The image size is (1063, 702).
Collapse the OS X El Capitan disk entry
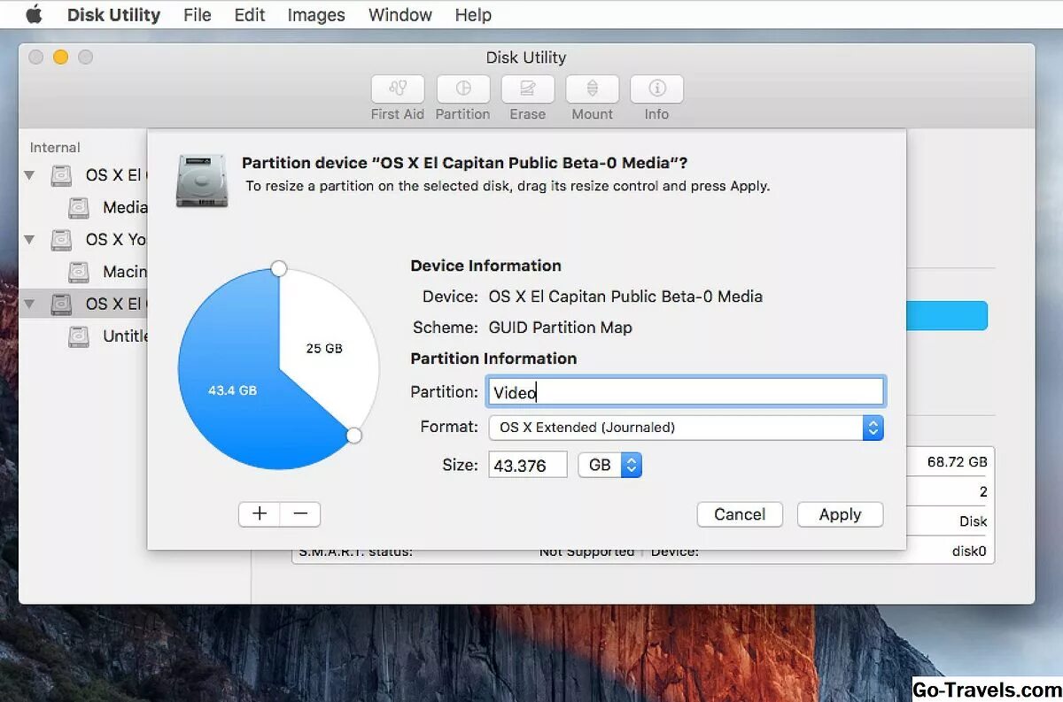29,175
